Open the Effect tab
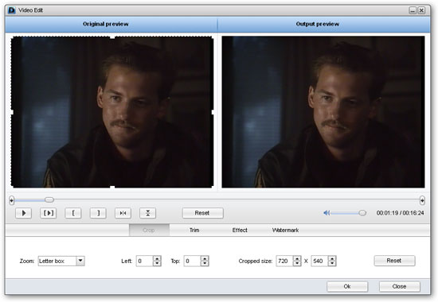The image size is (438, 302). [x=240, y=230]
